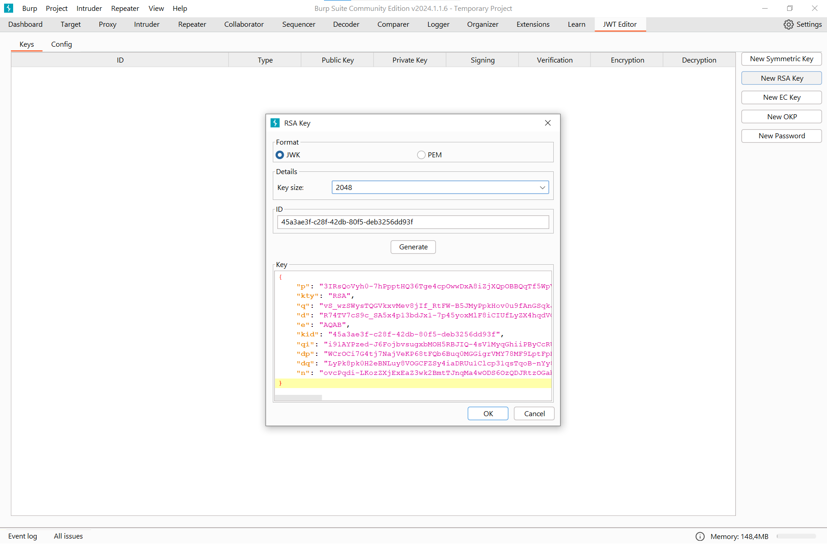The image size is (827, 544).
Task: Switch to the Extensions tab
Action: (x=533, y=24)
